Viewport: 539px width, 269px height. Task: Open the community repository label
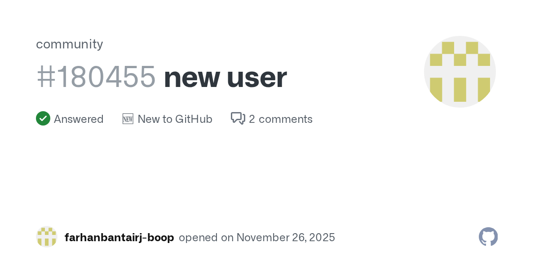pos(70,44)
